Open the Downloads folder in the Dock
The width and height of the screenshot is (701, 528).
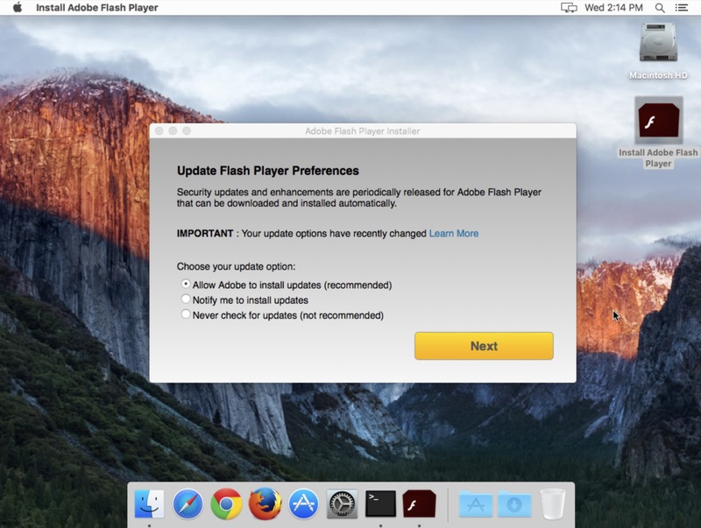tap(514, 504)
